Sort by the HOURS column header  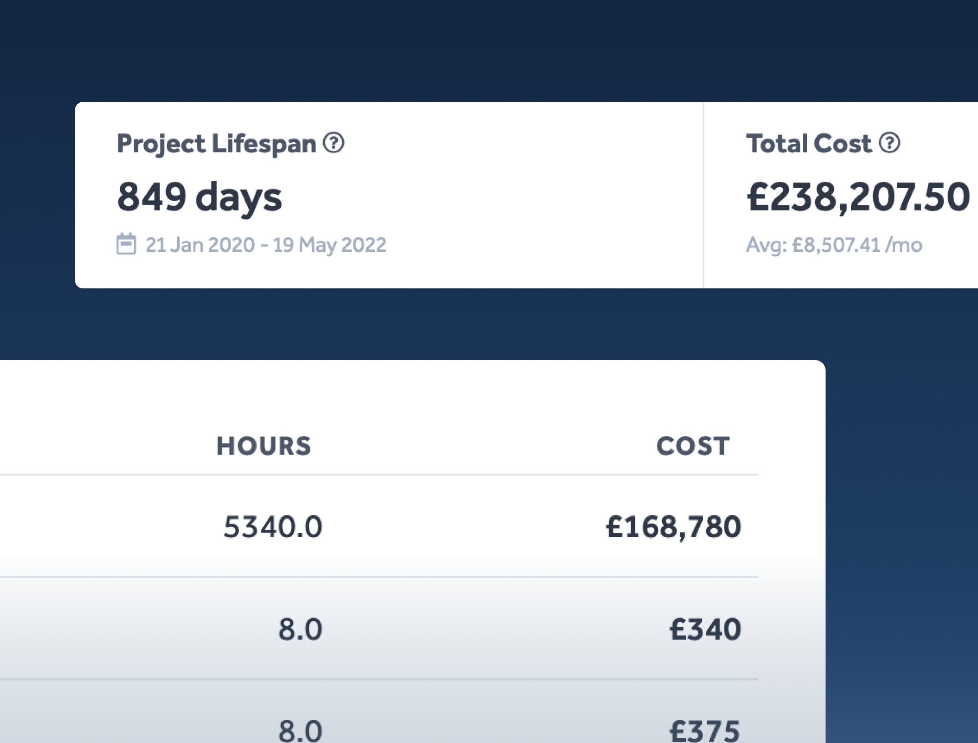[x=264, y=446]
